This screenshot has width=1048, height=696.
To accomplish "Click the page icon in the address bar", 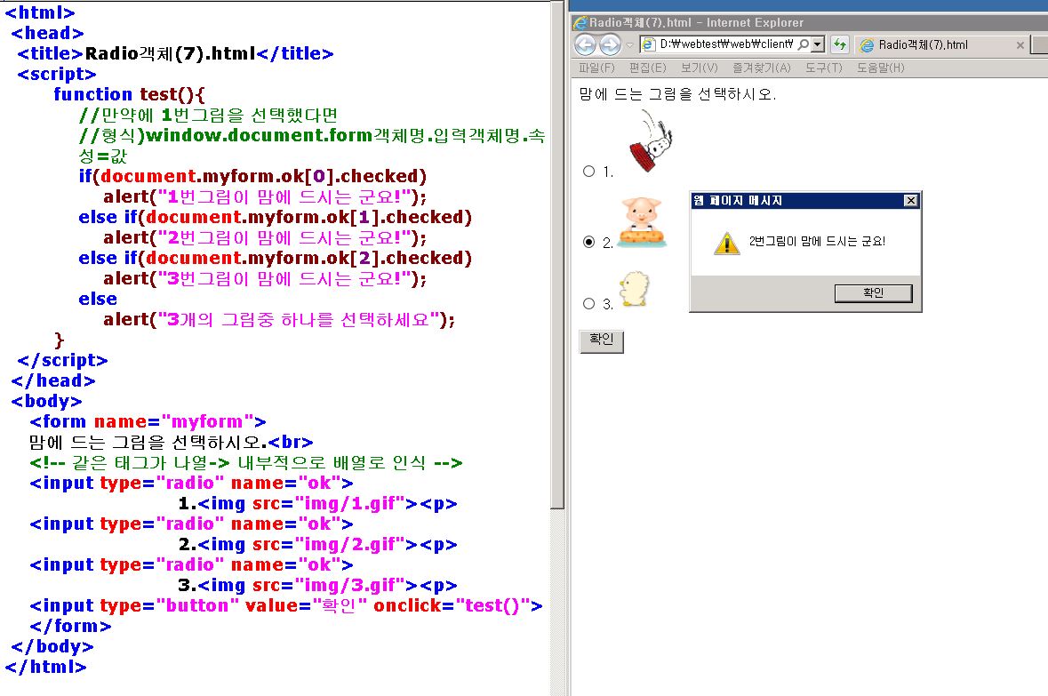I will tap(648, 44).
